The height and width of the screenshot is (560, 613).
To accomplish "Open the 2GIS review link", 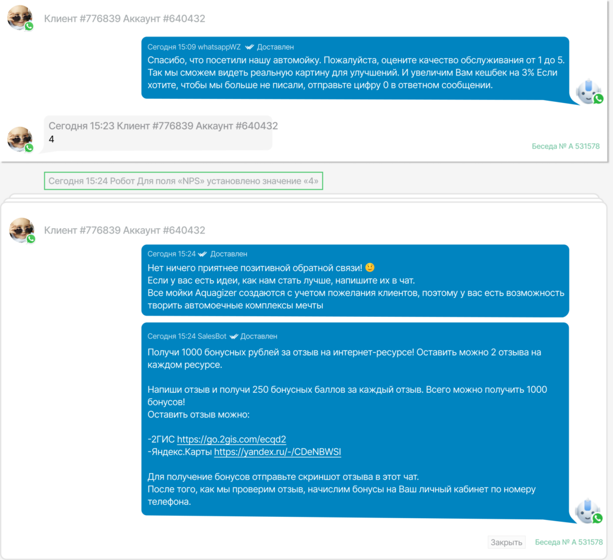I will click(x=232, y=439).
